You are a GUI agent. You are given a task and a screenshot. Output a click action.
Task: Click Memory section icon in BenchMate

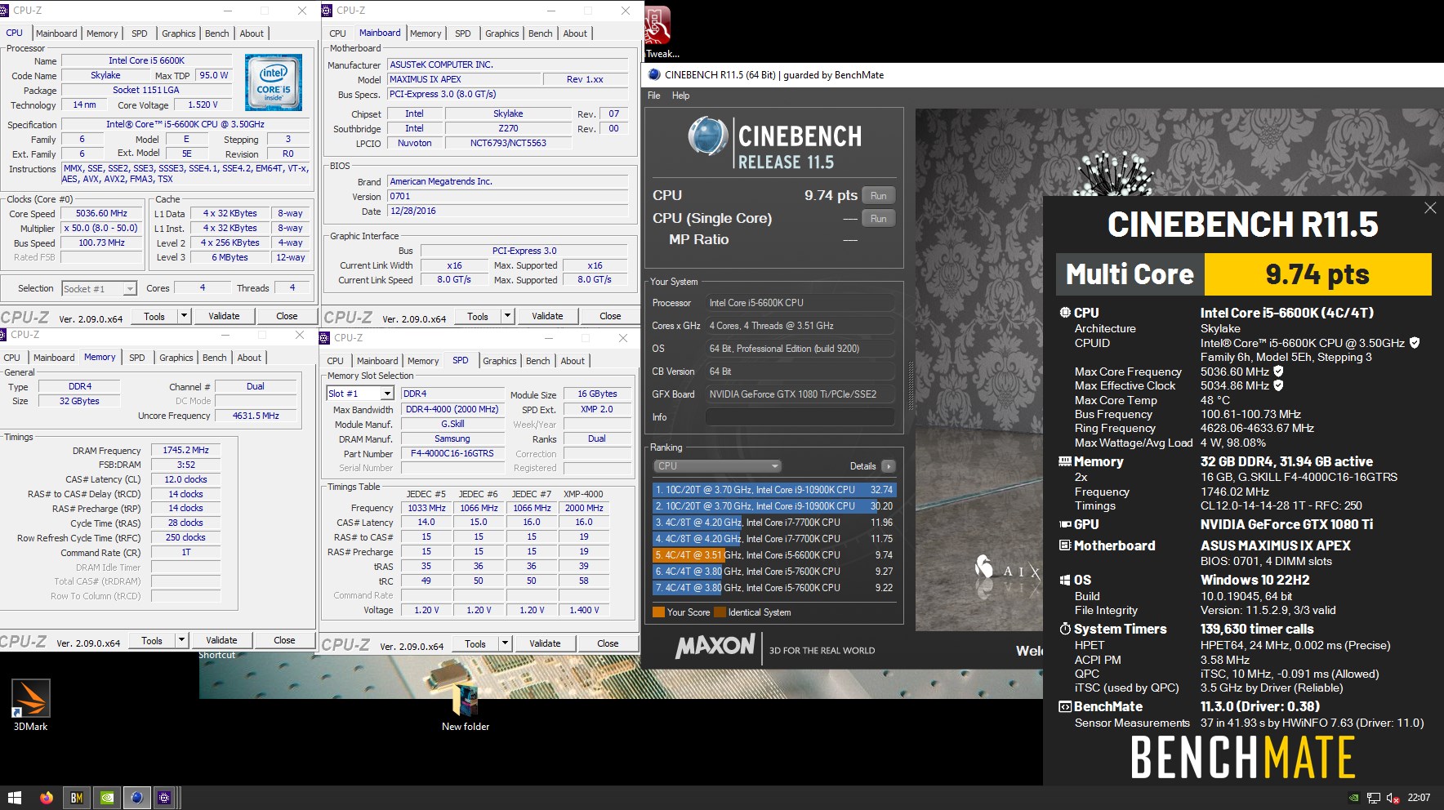coord(1065,461)
